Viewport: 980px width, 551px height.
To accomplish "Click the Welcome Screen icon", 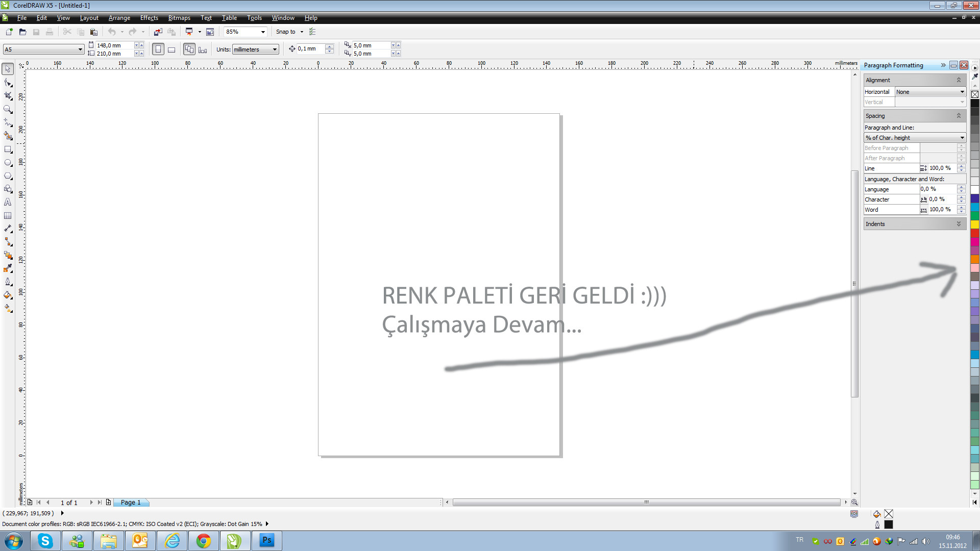I will point(210,32).
